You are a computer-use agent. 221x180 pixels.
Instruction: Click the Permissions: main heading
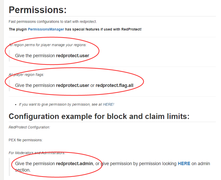(38, 10)
